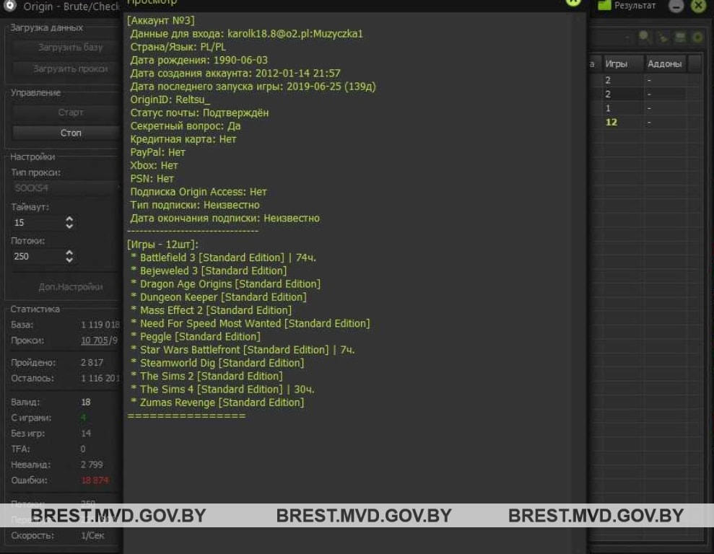Increase the Таймаут value with up arrow

click(x=69, y=219)
